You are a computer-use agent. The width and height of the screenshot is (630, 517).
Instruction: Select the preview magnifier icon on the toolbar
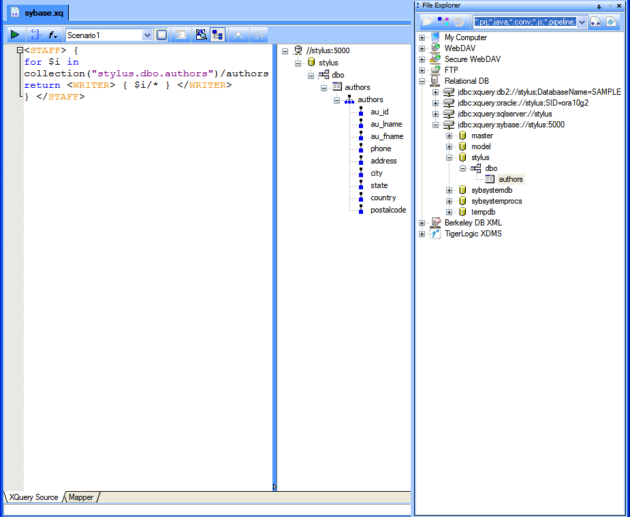200,35
